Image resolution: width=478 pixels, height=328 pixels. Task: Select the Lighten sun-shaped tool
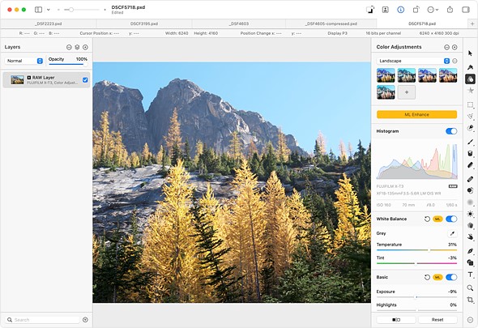click(470, 214)
